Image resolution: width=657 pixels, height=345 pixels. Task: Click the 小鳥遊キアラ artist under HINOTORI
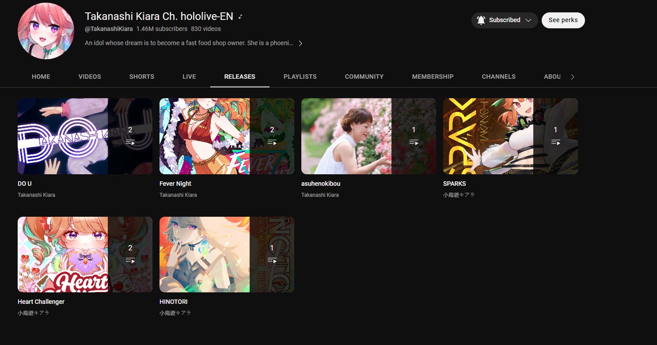[x=175, y=313]
